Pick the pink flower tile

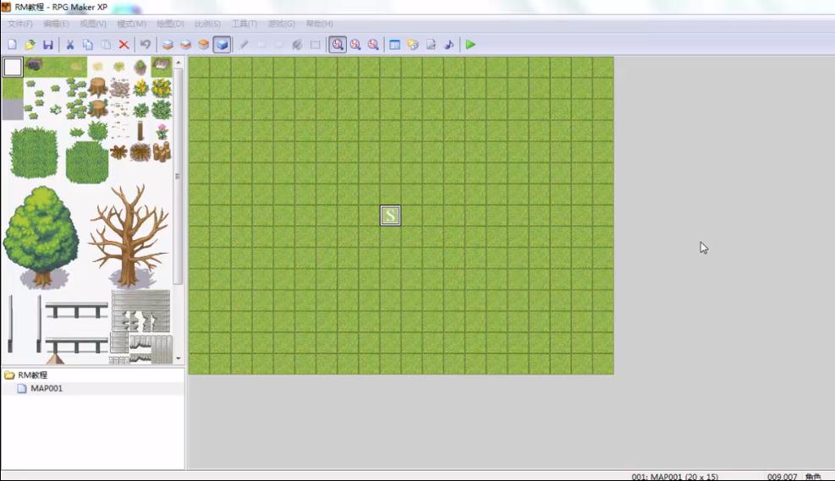point(162,131)
